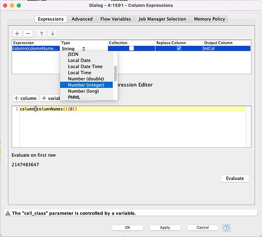The height and width of the screenshot is (237, 262).
Task: Click the Expression column header
Action: click(x=36, y=43)
